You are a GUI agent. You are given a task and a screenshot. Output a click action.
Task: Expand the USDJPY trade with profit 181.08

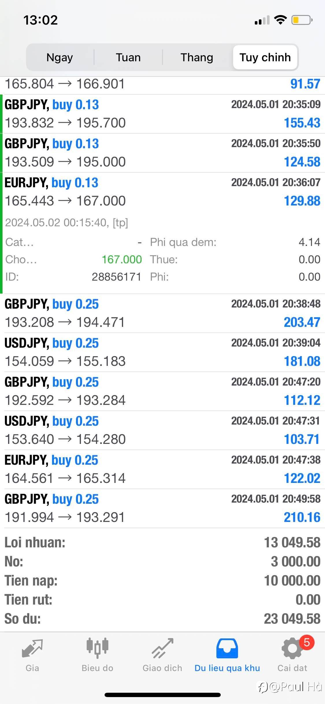162,352
